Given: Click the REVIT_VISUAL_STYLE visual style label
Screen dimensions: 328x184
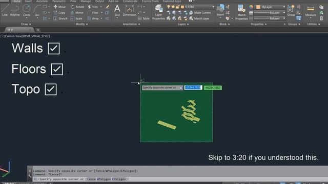Looking at the screenshot, I should click(36, 36).
